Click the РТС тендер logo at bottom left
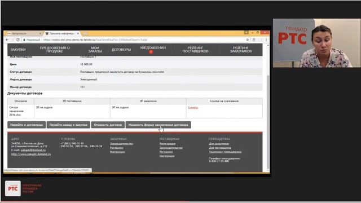This screenshot has width=361, height=203. pos(13,188)
